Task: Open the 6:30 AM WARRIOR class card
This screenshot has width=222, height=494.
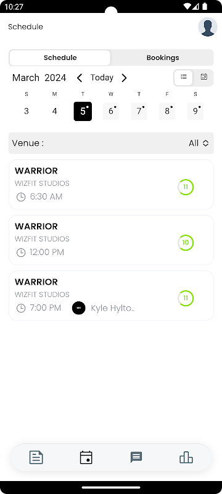Action: 112,184
